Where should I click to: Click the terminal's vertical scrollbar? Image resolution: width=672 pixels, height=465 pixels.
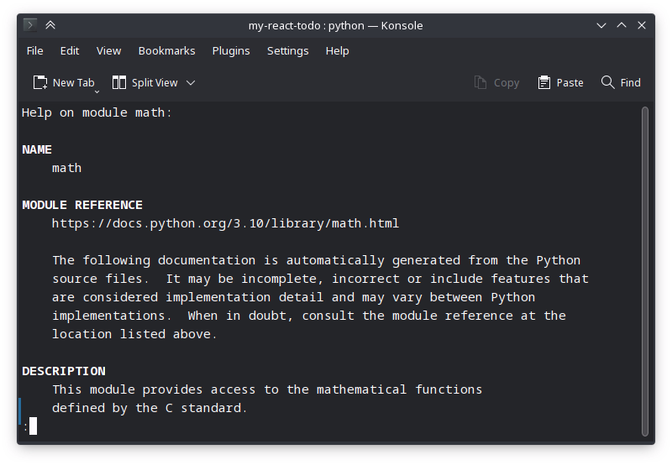(644, 269)
